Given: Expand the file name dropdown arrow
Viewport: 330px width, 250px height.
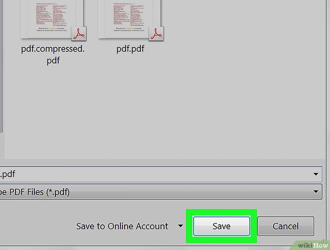Looking at the screenshot, I should (316, 174).
